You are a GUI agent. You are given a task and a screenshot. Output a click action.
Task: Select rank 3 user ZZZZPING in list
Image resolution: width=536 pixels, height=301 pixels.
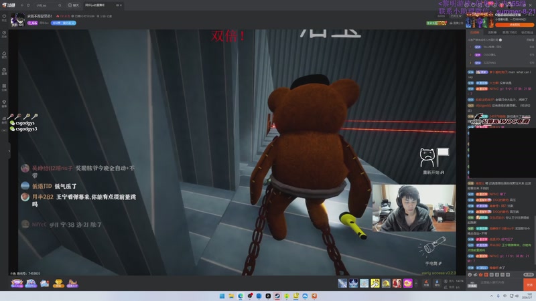tap(501, 63)
